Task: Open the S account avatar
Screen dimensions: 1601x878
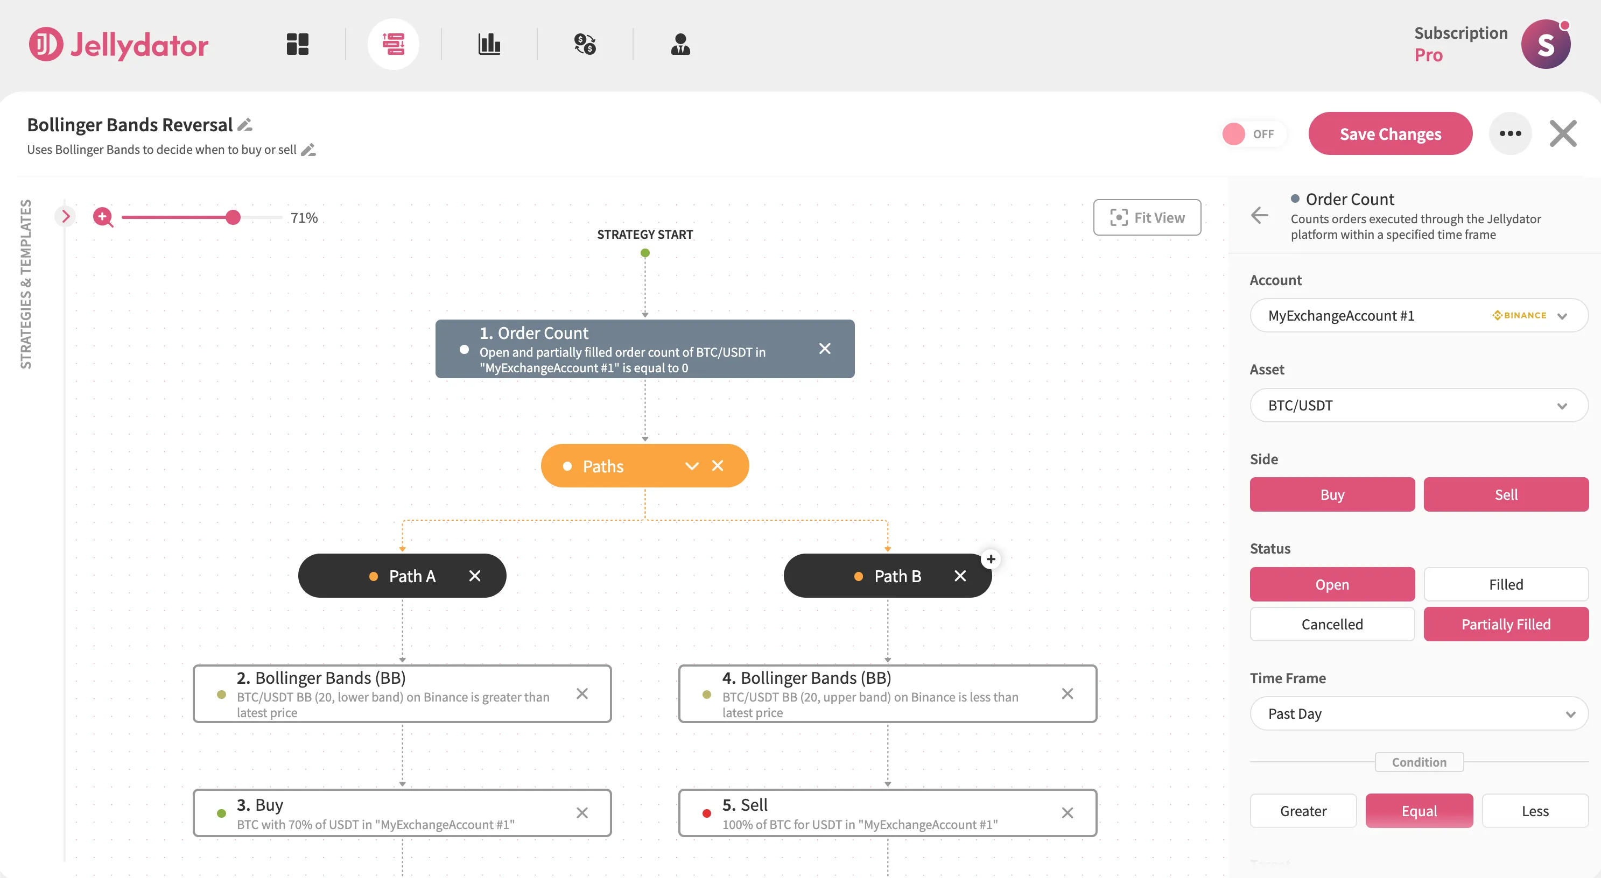Action: point(1546,44)
